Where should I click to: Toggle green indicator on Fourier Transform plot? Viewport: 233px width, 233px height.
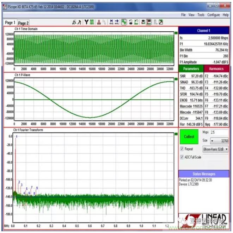(176, 134)
